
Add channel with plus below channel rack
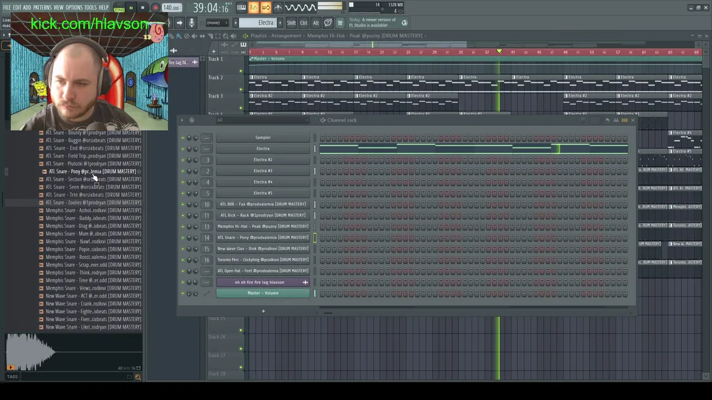tap(263, 311)
